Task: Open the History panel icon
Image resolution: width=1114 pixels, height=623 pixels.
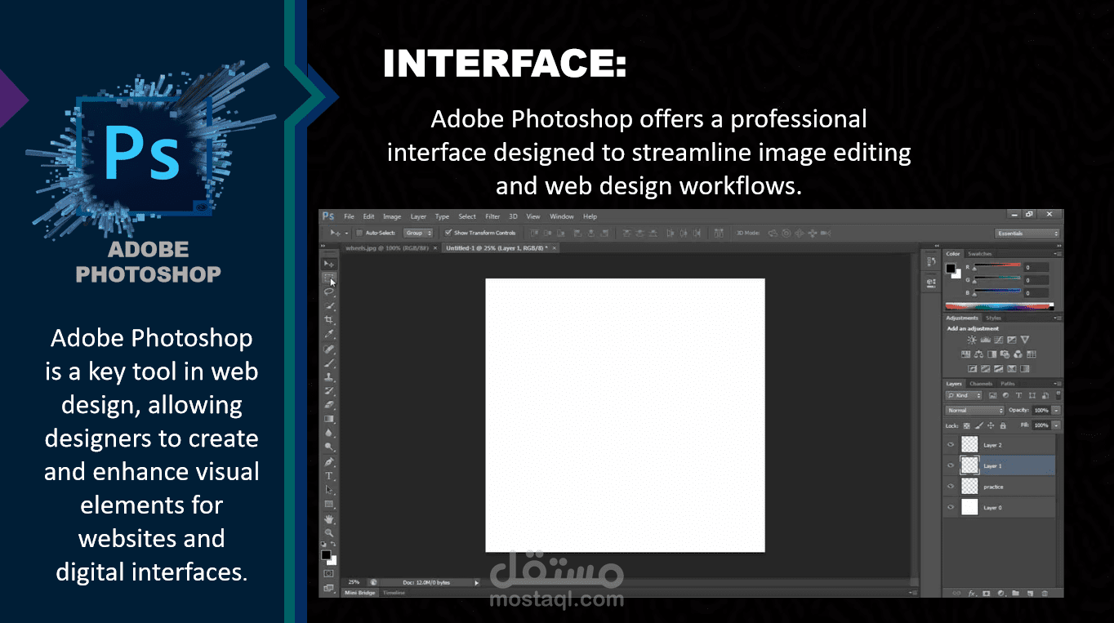Action: click(931, 261)
